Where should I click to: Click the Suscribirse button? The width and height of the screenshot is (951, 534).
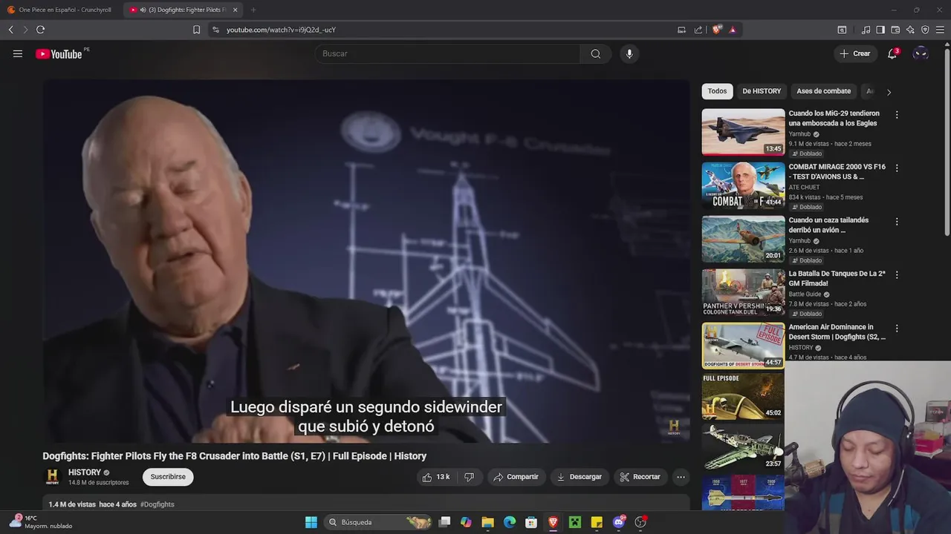tap(168, 477)
